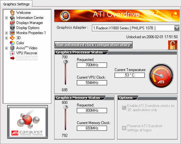Click the 792 minimum memory clock label
Image resolution: width=181 pixels, height=144 pixels.
coord(65,135)
